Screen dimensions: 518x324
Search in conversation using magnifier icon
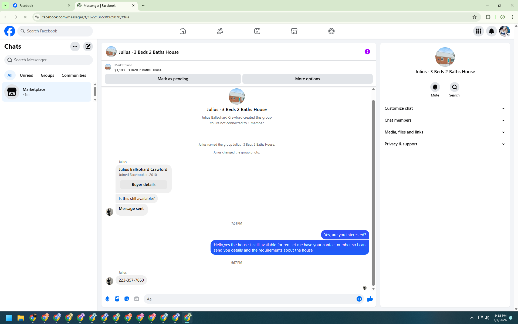coord(455,87)
